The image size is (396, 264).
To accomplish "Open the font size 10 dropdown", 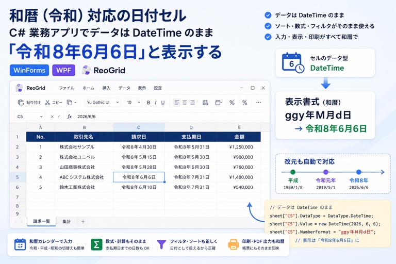I will click(133, 102).
